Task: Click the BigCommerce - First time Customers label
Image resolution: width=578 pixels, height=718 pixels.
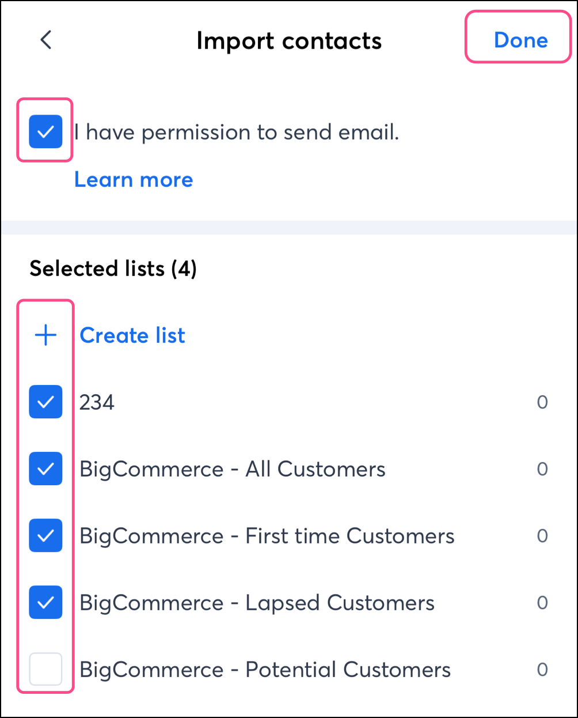Action: click(x=267, y=536)
